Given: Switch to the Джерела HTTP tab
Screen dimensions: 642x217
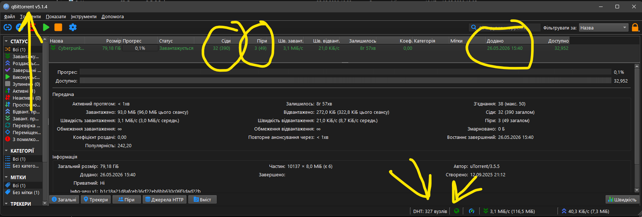Looking at the screenshot, I should [165, 200].
